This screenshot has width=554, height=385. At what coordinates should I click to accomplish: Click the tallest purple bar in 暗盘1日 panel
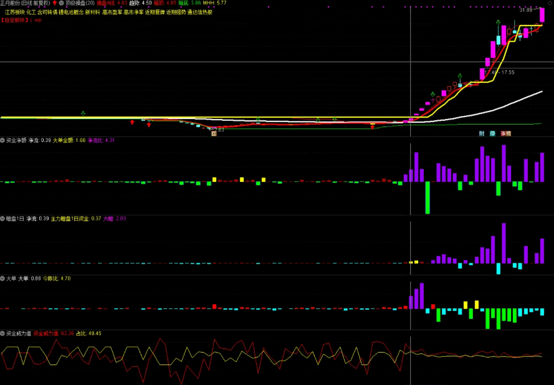coord(504,243)
